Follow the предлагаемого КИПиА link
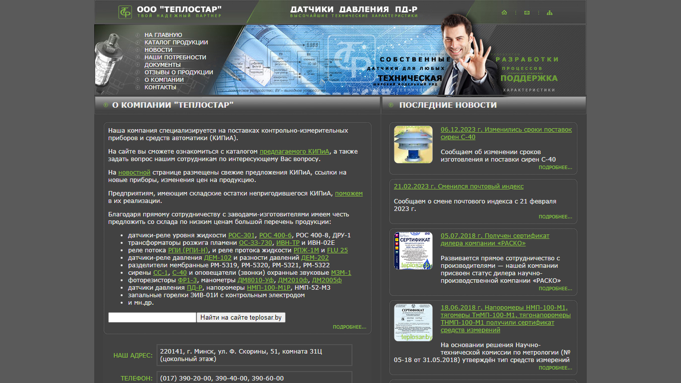The image size is (681, 383). point(294,152)
